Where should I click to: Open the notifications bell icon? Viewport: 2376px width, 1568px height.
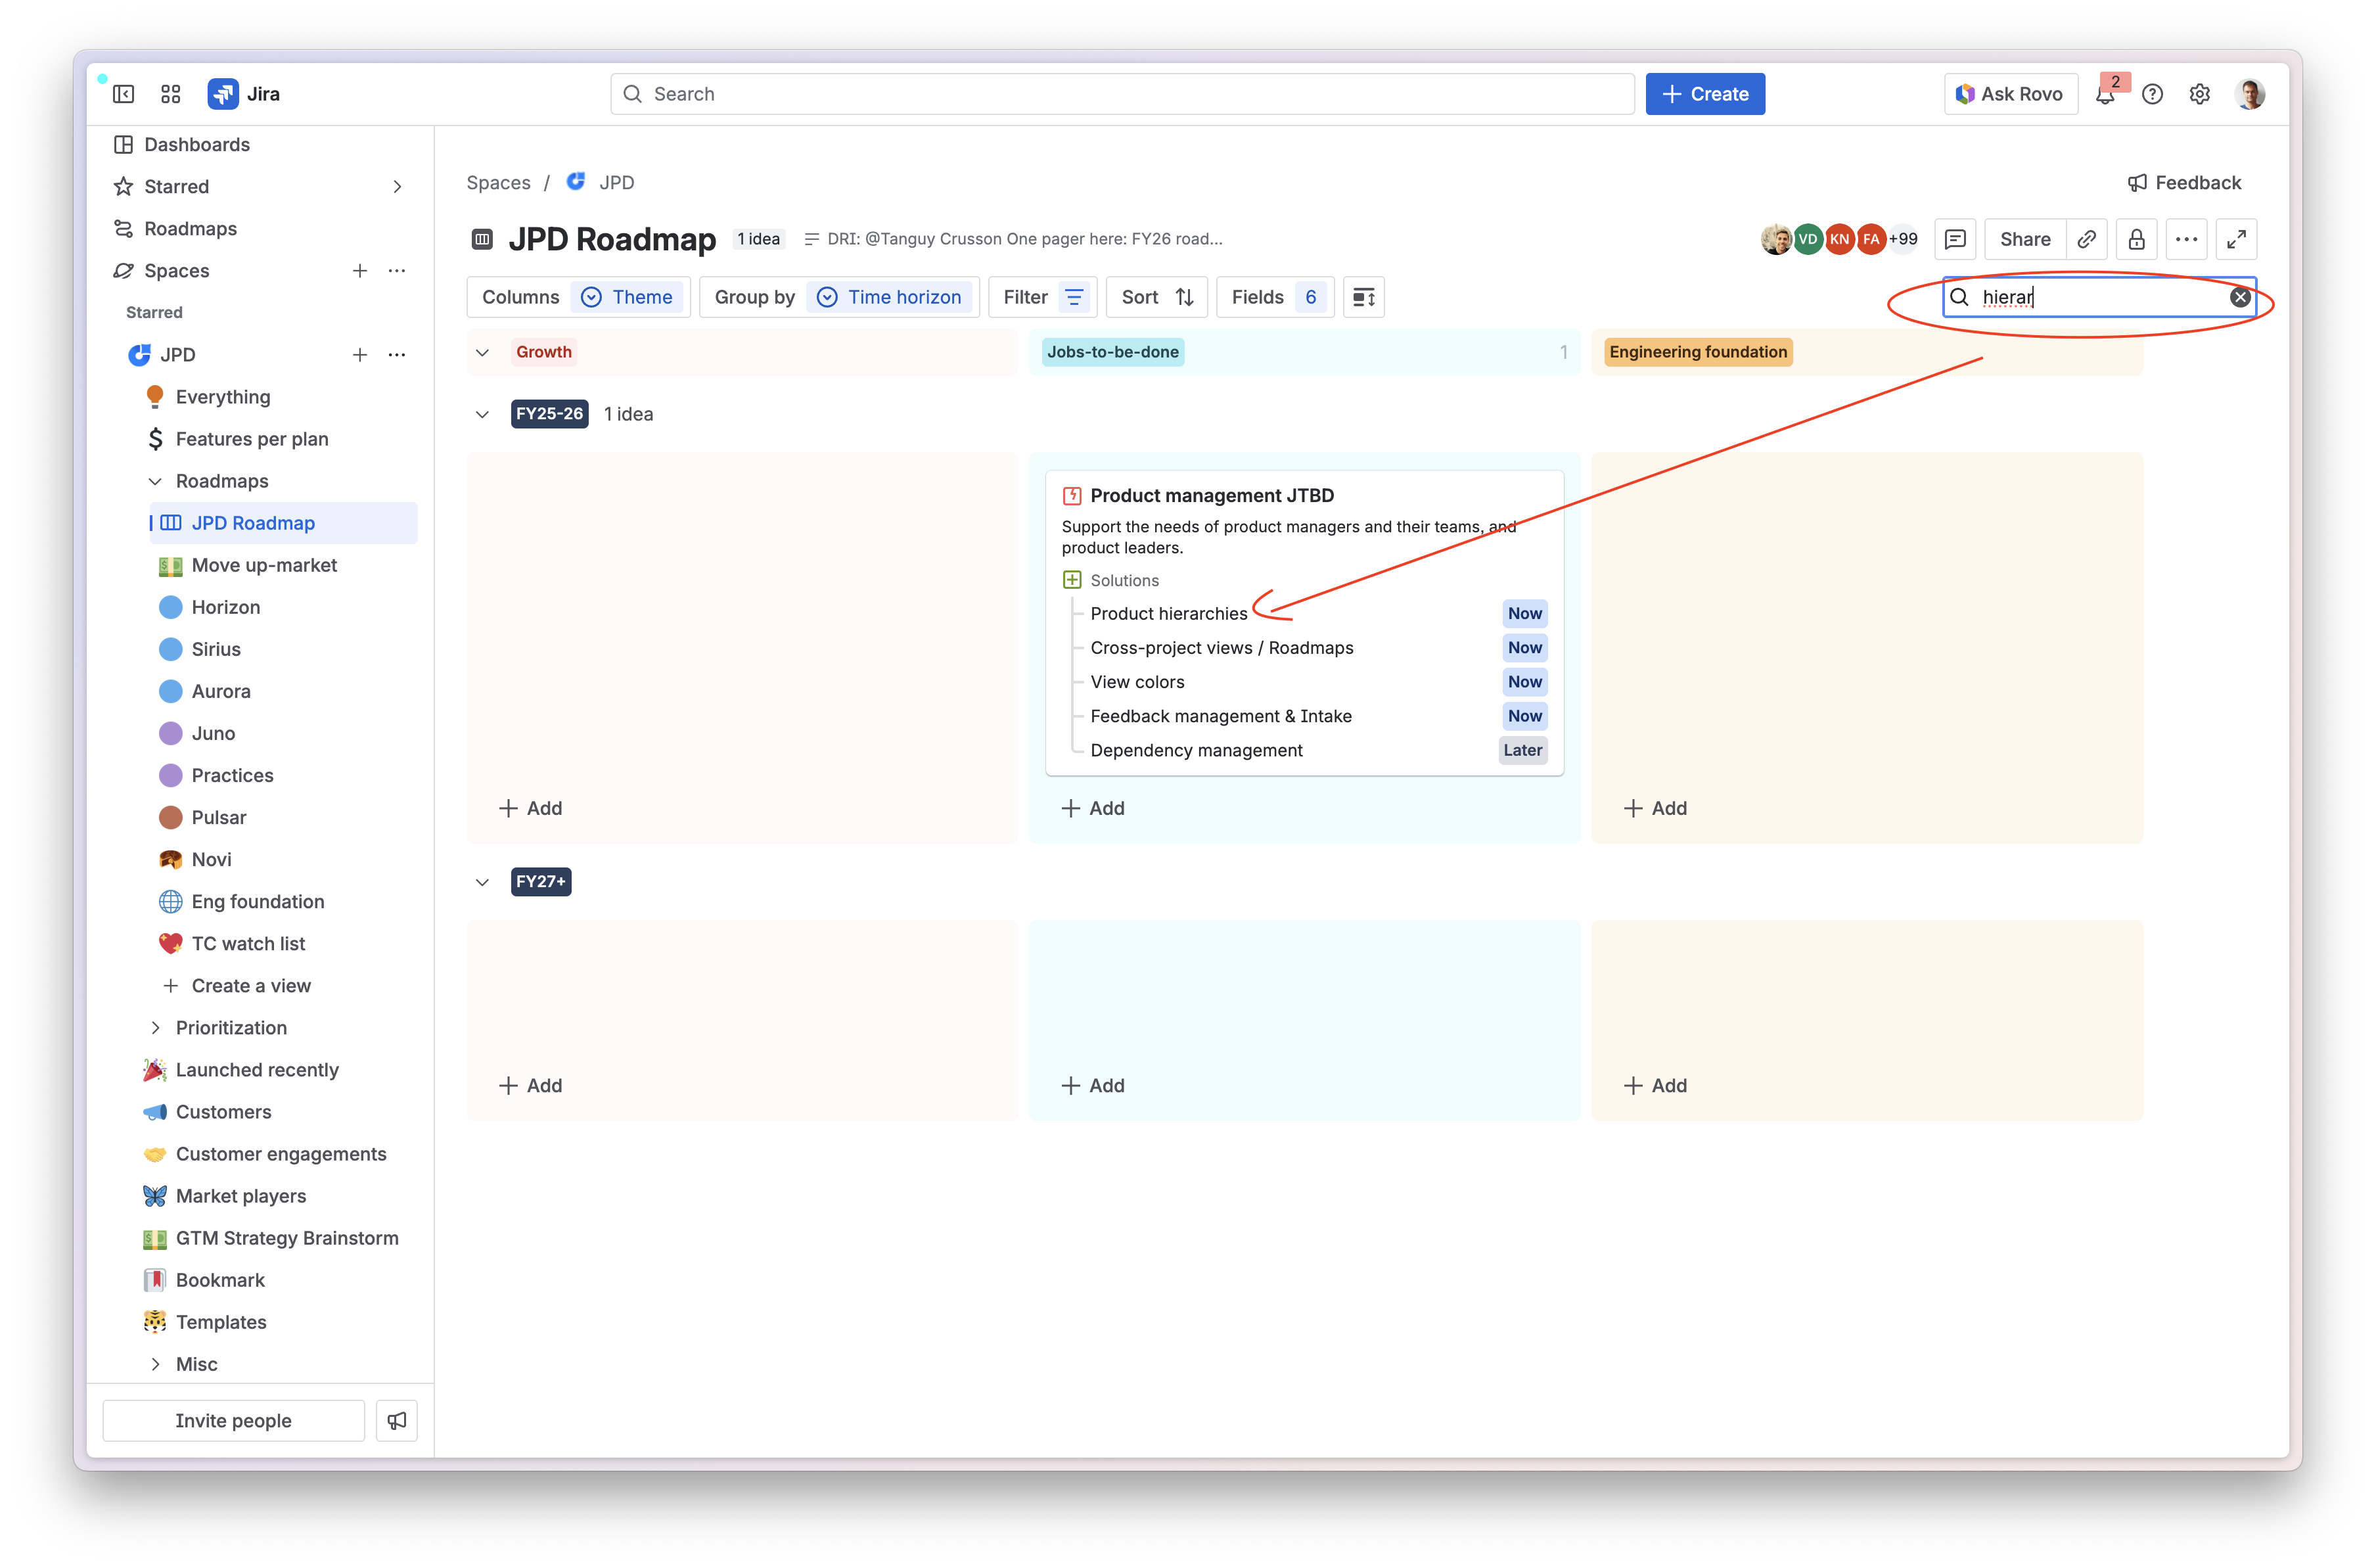(x=2105, y=95)
